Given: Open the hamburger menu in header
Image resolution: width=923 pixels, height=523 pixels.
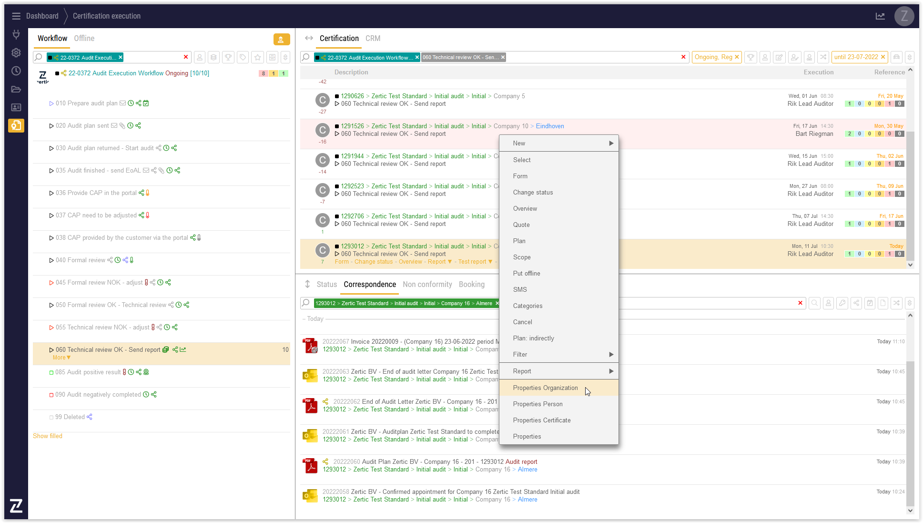Looking at the screenshot, I should tap(16, 16).
